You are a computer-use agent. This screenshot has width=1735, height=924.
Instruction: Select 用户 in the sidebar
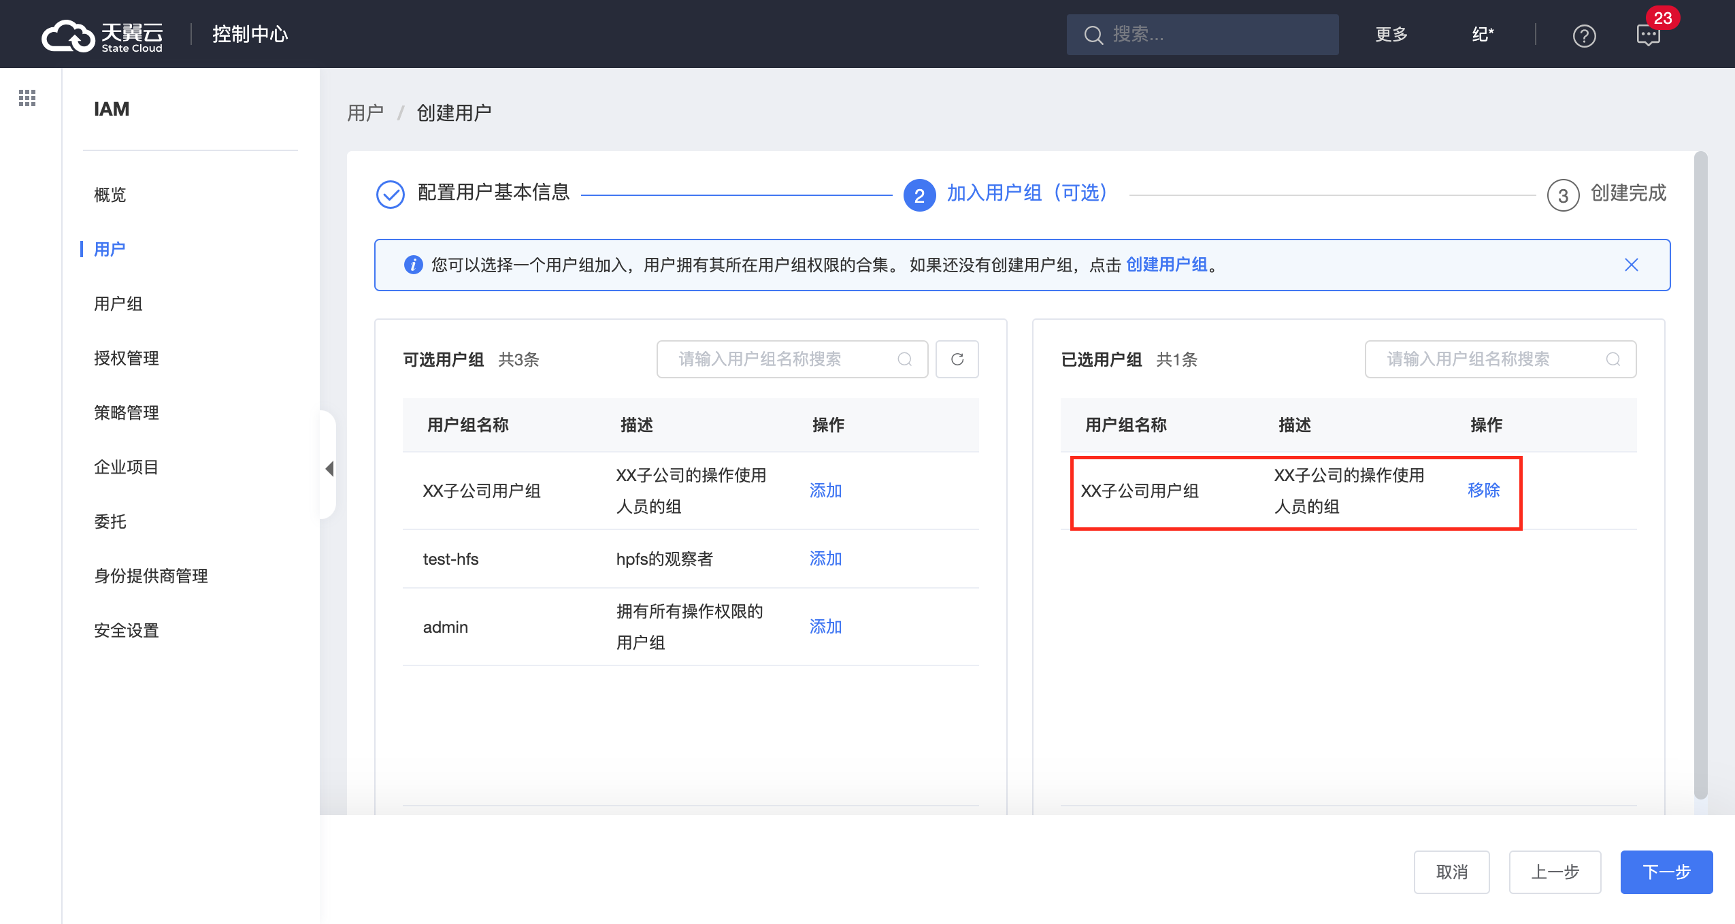click(x=110, y=250)
